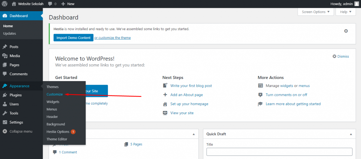Expand the Screen Options dropdown
This screenshot has height=159, width=361.
click(x=316, y=12)
